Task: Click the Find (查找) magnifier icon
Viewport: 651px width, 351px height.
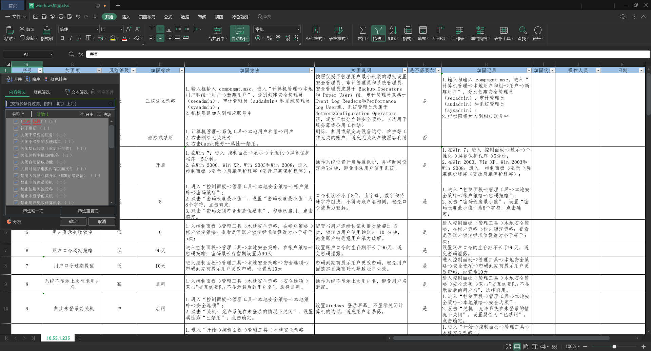Action: [x=523, y=30]
